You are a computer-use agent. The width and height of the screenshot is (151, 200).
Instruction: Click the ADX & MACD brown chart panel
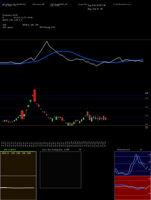click(18, 176)
